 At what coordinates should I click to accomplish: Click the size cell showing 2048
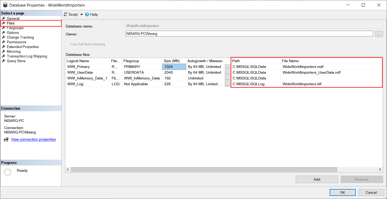tap(174, 72)
